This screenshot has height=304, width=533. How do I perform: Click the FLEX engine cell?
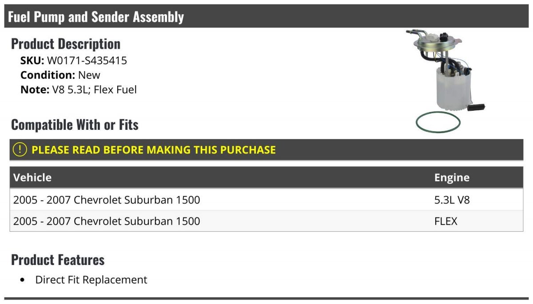click(445, 221)
